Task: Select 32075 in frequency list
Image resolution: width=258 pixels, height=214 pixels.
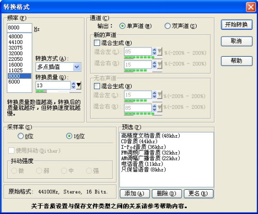Action: [20, 48]
